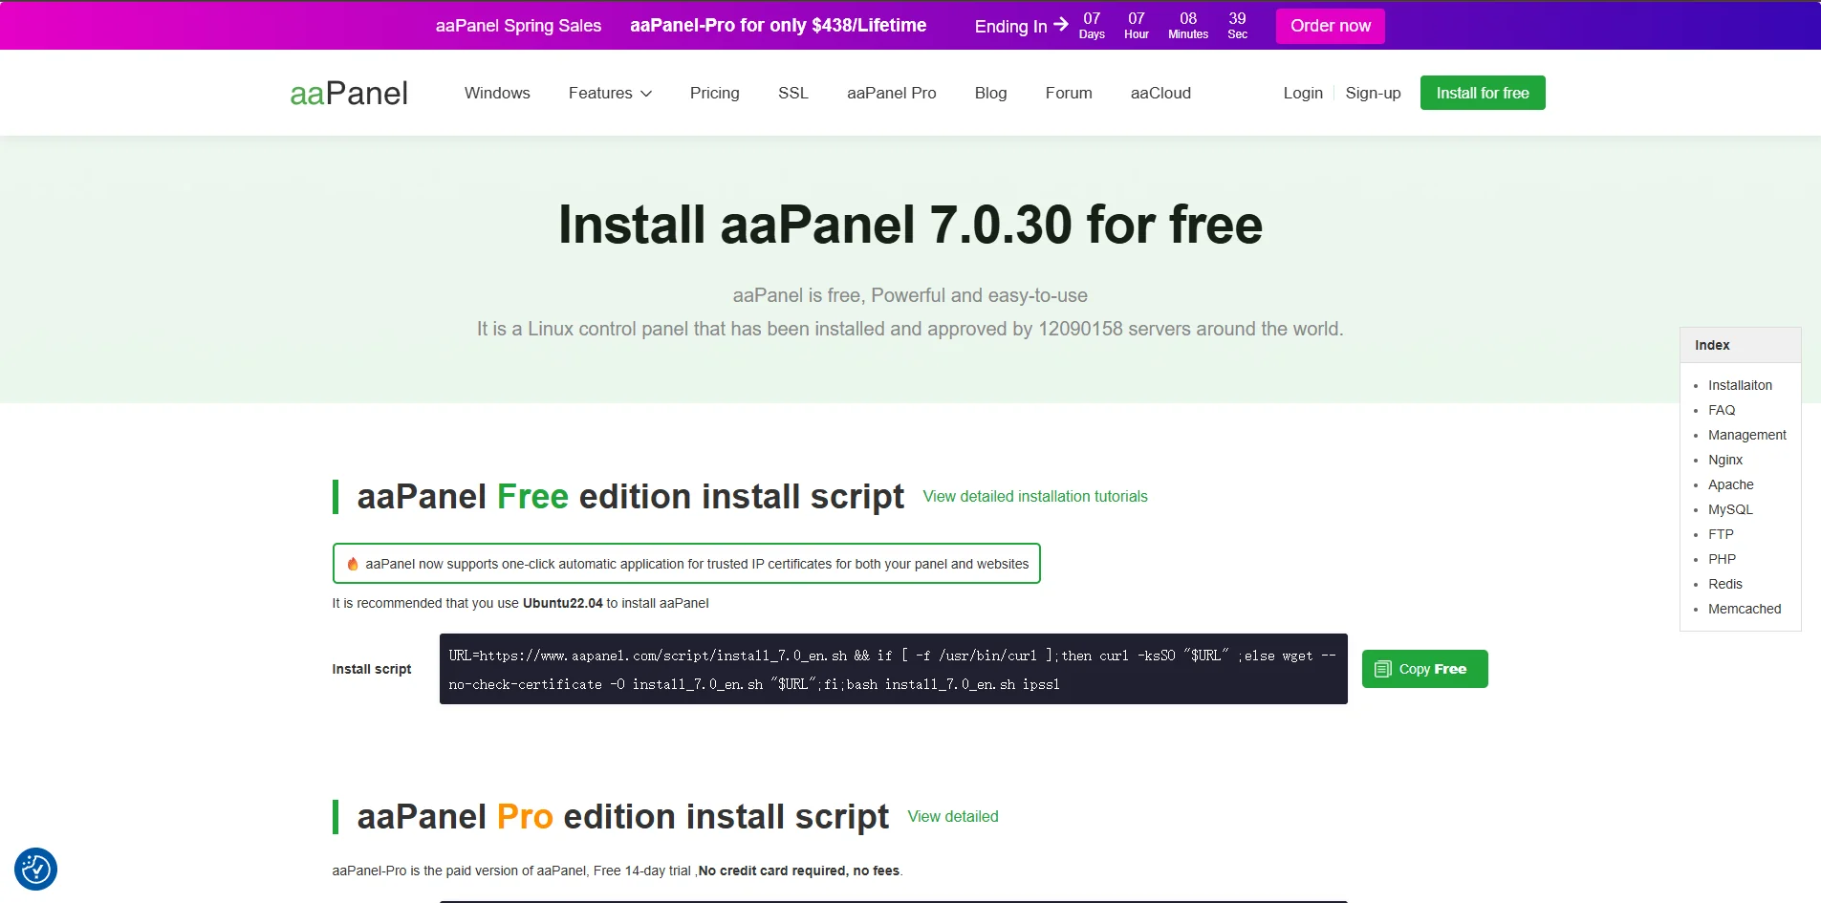The width and height of the screenshot is (1821, 903).
Task: Click the Sign-up link
Action: (x=1373, y=93)
